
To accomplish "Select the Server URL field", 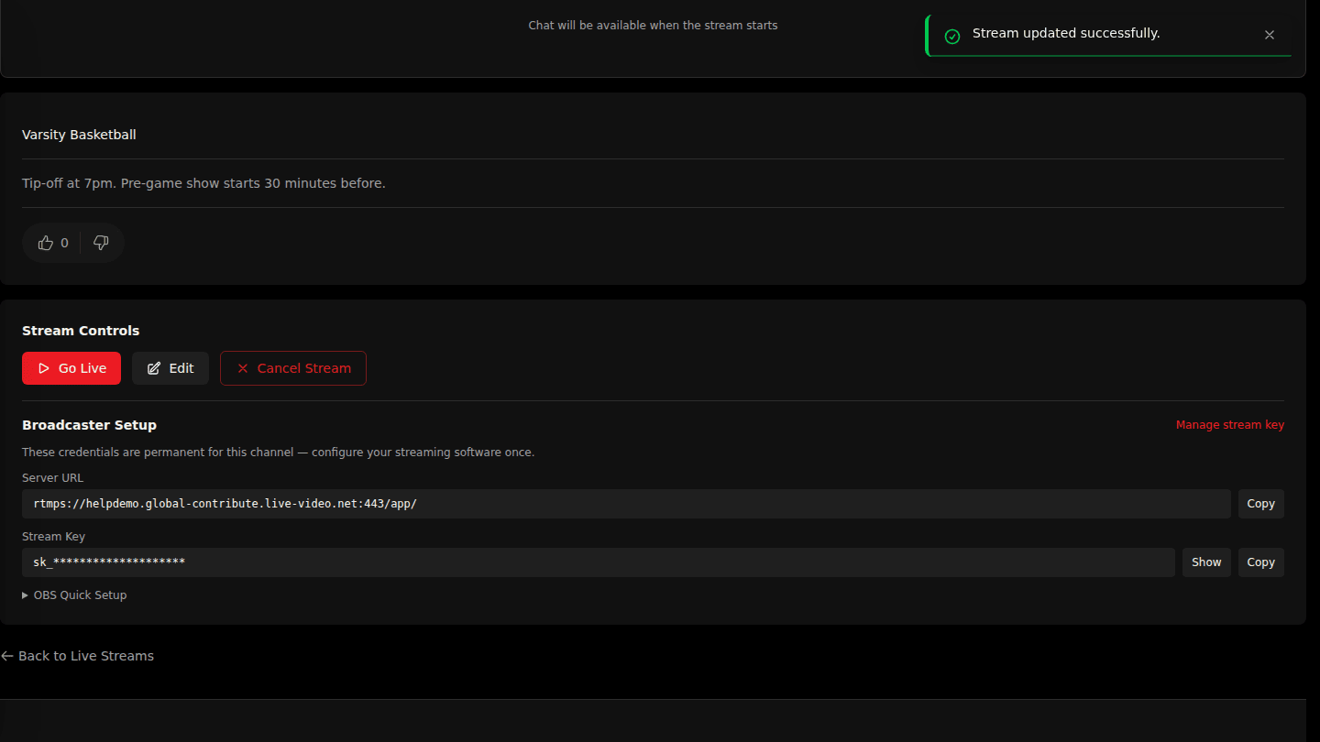I will click(626, 504).
